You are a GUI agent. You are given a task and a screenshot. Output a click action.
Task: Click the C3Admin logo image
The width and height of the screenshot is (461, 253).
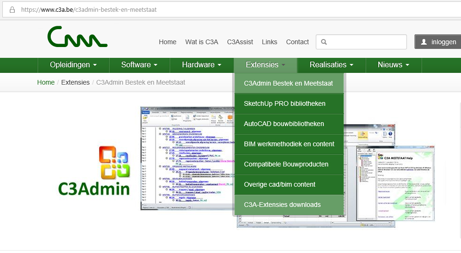(94, 171)
